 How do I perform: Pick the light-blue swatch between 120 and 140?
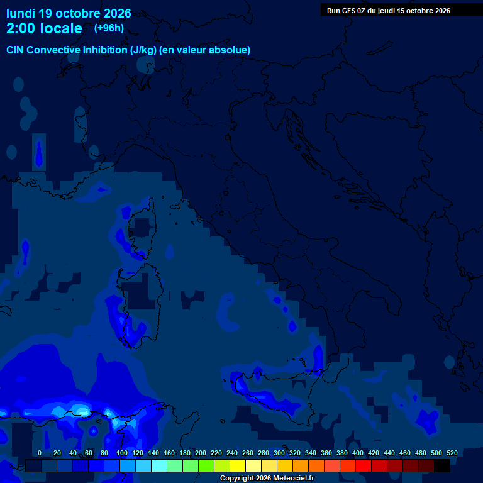point(143,465)
